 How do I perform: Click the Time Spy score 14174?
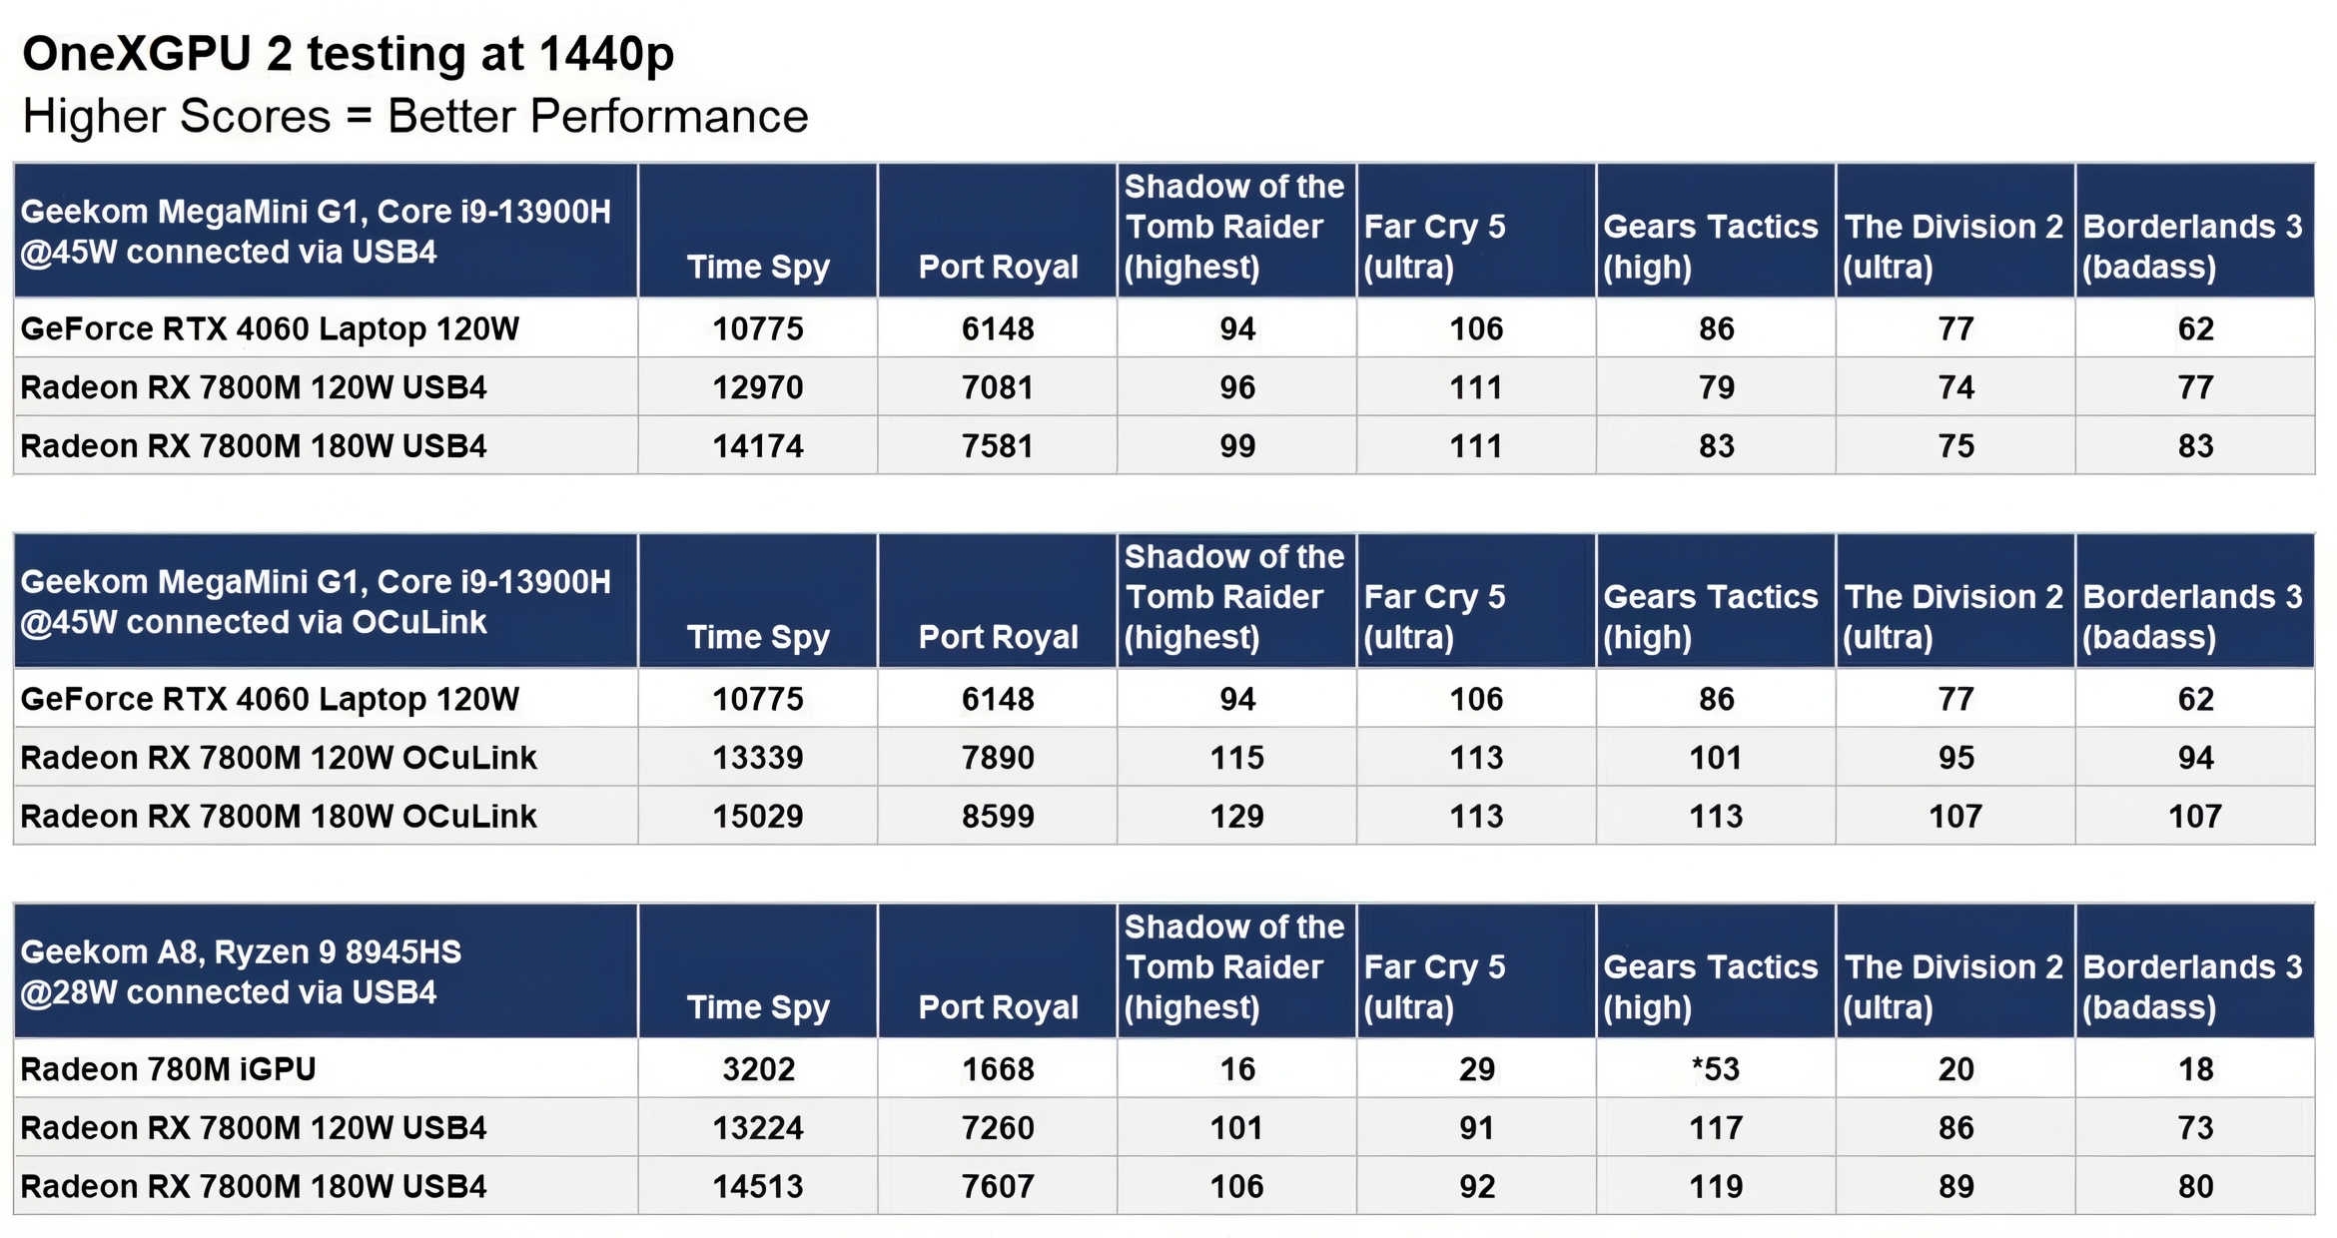tap(758, 446)
